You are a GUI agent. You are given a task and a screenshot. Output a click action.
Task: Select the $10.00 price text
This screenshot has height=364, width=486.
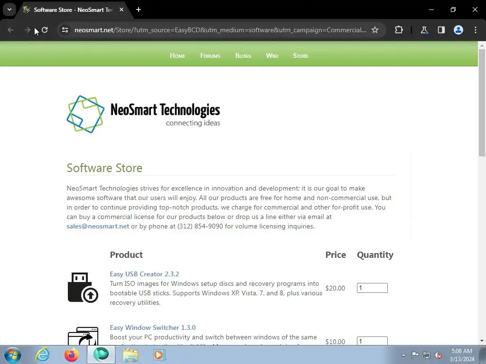[335, 342]
